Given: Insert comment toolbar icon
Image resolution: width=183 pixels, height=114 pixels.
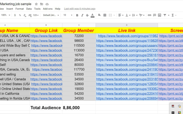Looking at the screenshot, I should click(154, 15).
